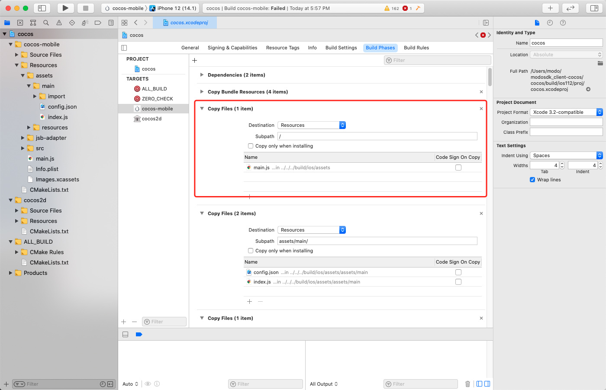
Task: Toggle the code review arrows button
Action: [x=571, y=8]
